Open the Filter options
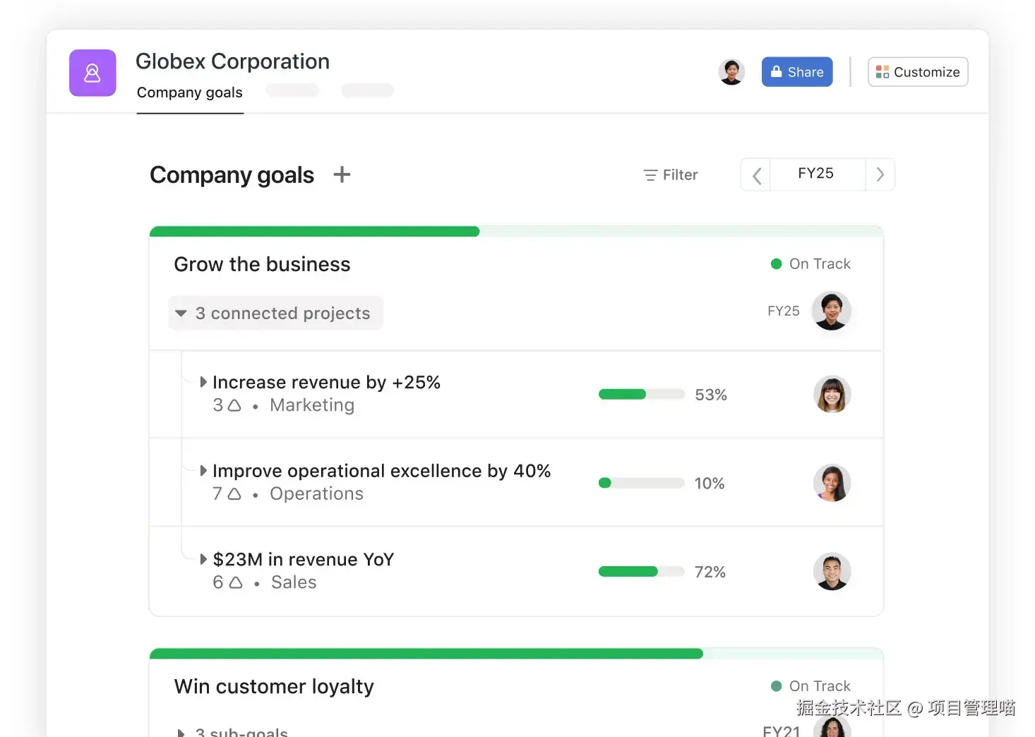This screenshot has width=1035, height=737. tap(671, 174)
